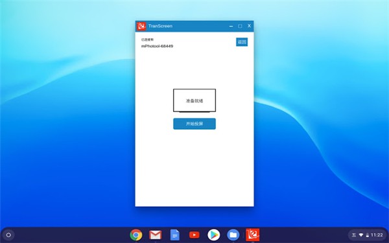Click the 开始投屏 start casting button

click(x=194, y=124)
